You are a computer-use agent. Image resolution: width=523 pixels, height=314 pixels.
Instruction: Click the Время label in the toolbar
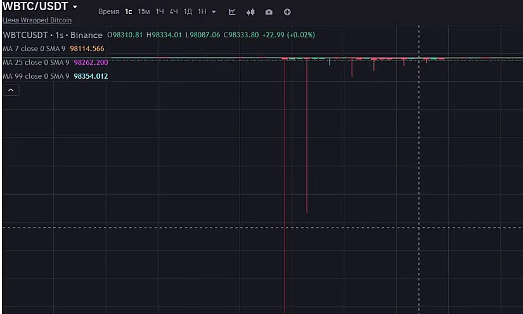pos(108,12)
